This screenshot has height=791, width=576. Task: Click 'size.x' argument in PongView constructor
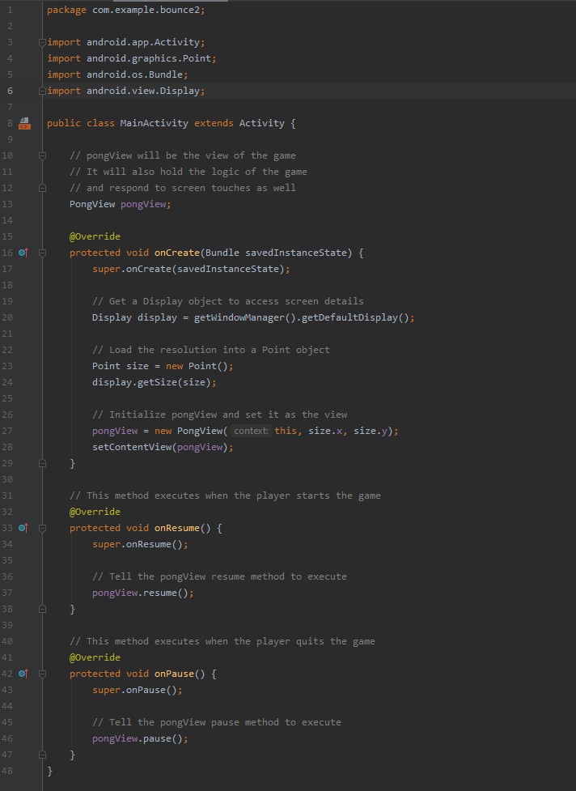325,431
